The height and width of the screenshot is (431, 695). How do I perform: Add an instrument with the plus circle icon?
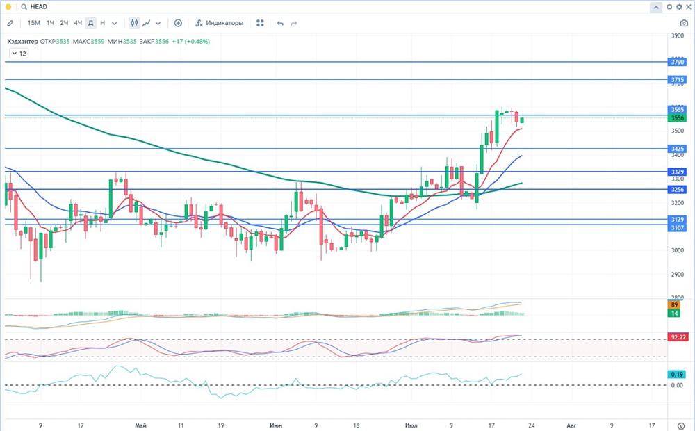coord(178,23)
